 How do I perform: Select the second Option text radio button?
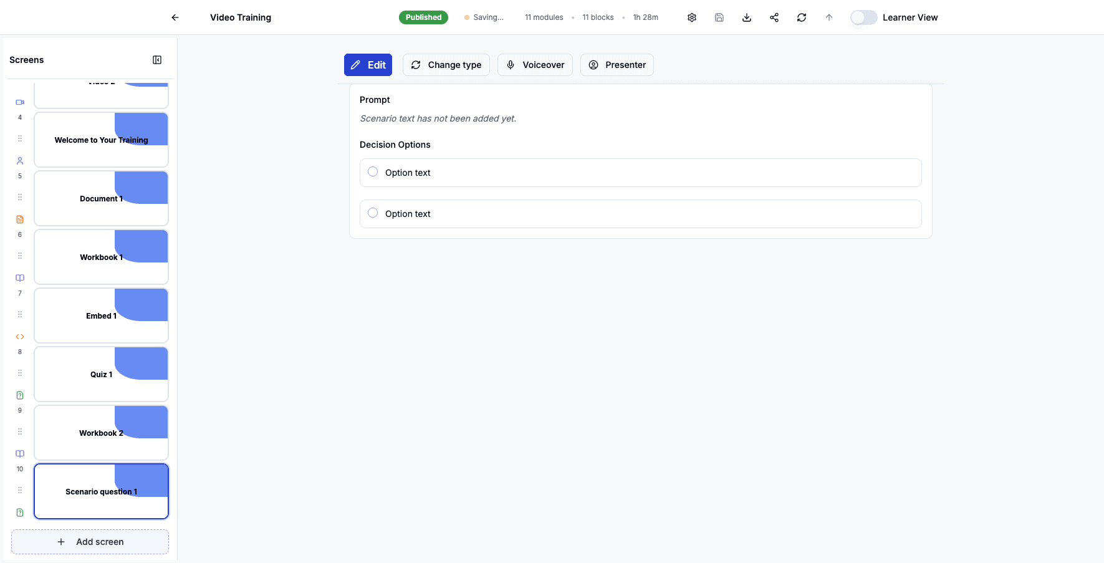click(372, 212)
